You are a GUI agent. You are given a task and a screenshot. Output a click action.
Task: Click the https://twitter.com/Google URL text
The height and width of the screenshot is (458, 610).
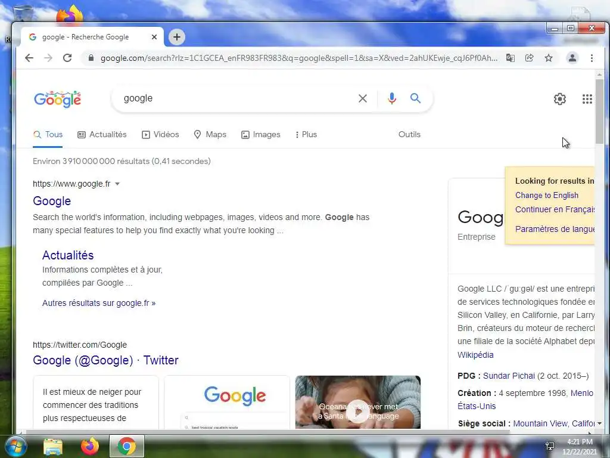pyautogui.click(x=80, y=345)
